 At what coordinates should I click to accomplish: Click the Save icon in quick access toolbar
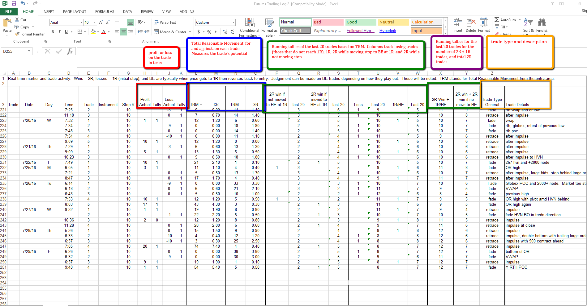click(14, 3)
